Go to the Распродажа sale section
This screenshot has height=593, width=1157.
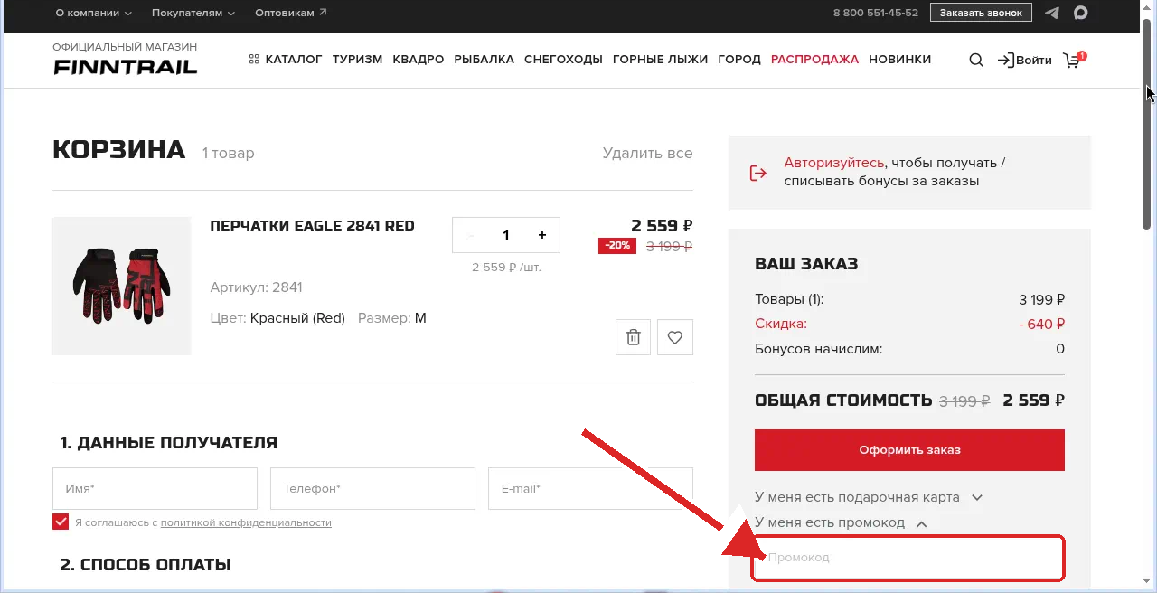(x=814, y=60)
